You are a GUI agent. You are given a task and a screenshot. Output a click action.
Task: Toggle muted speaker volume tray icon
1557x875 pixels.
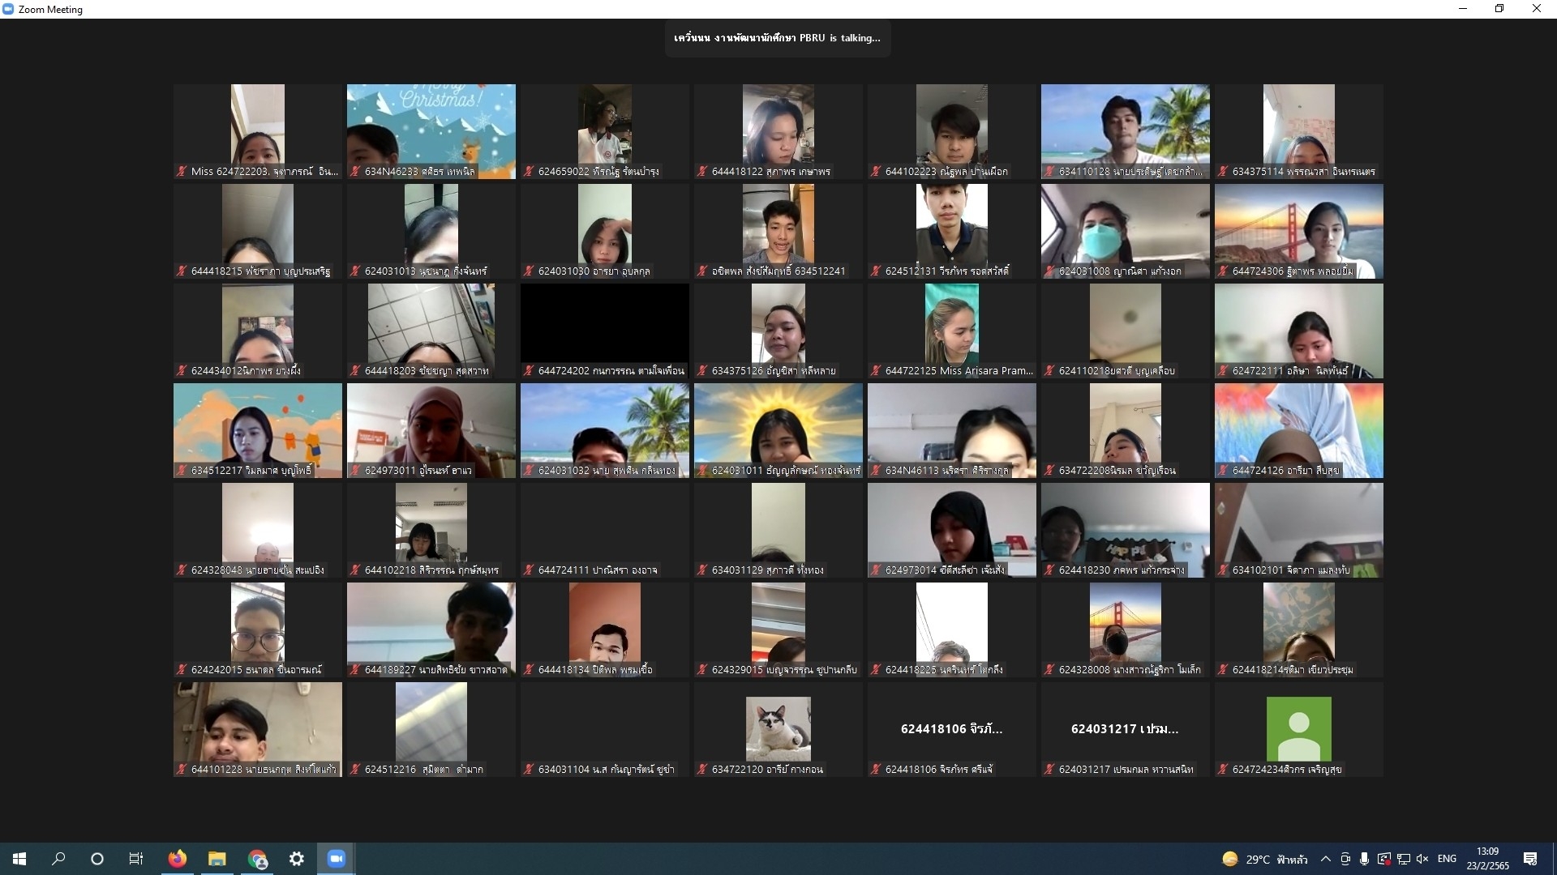tap(1422, 859)
